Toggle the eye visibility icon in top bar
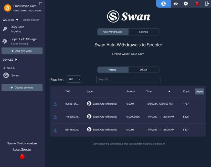The height and width of the screenshot is (167, 211). [x=176, y=4]
